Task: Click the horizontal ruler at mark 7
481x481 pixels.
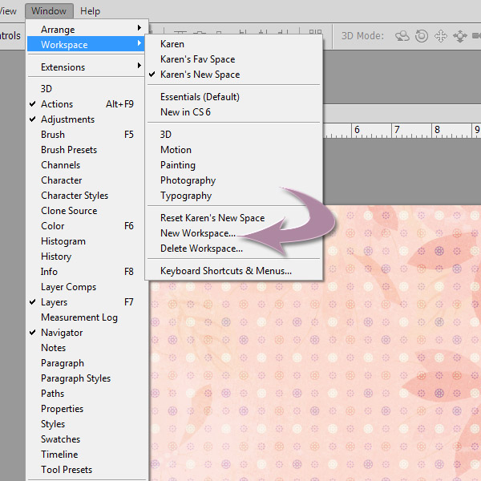Action: click(397, 130)
